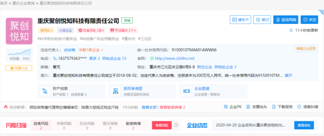The width and height of the screenshot is (324, 136).
Task: Click the 存续 status badge
Action: [x=127, y=20]
